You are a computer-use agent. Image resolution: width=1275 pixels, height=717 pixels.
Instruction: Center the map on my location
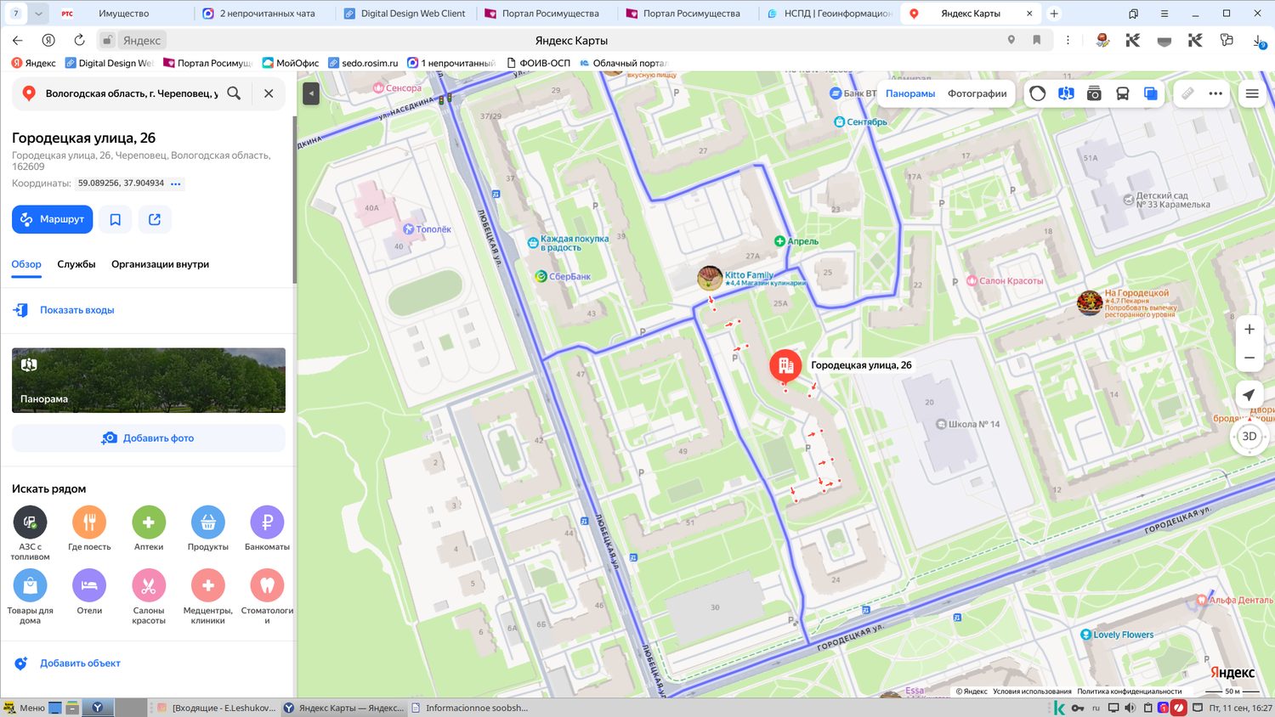(x=1249, y=395)
